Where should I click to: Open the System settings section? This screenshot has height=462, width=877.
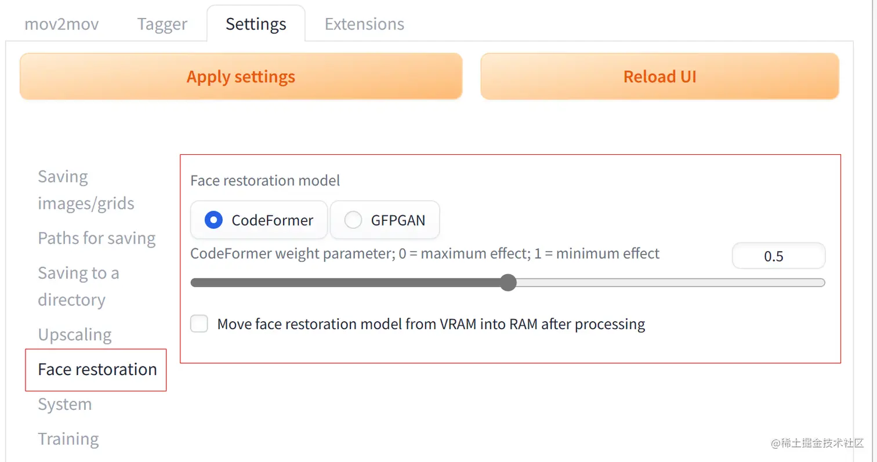point(65,404)
